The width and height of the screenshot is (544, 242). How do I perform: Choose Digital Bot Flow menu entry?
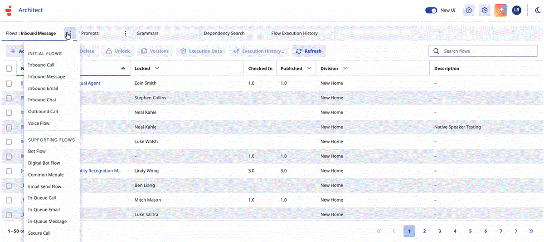(x=44, y=163)
